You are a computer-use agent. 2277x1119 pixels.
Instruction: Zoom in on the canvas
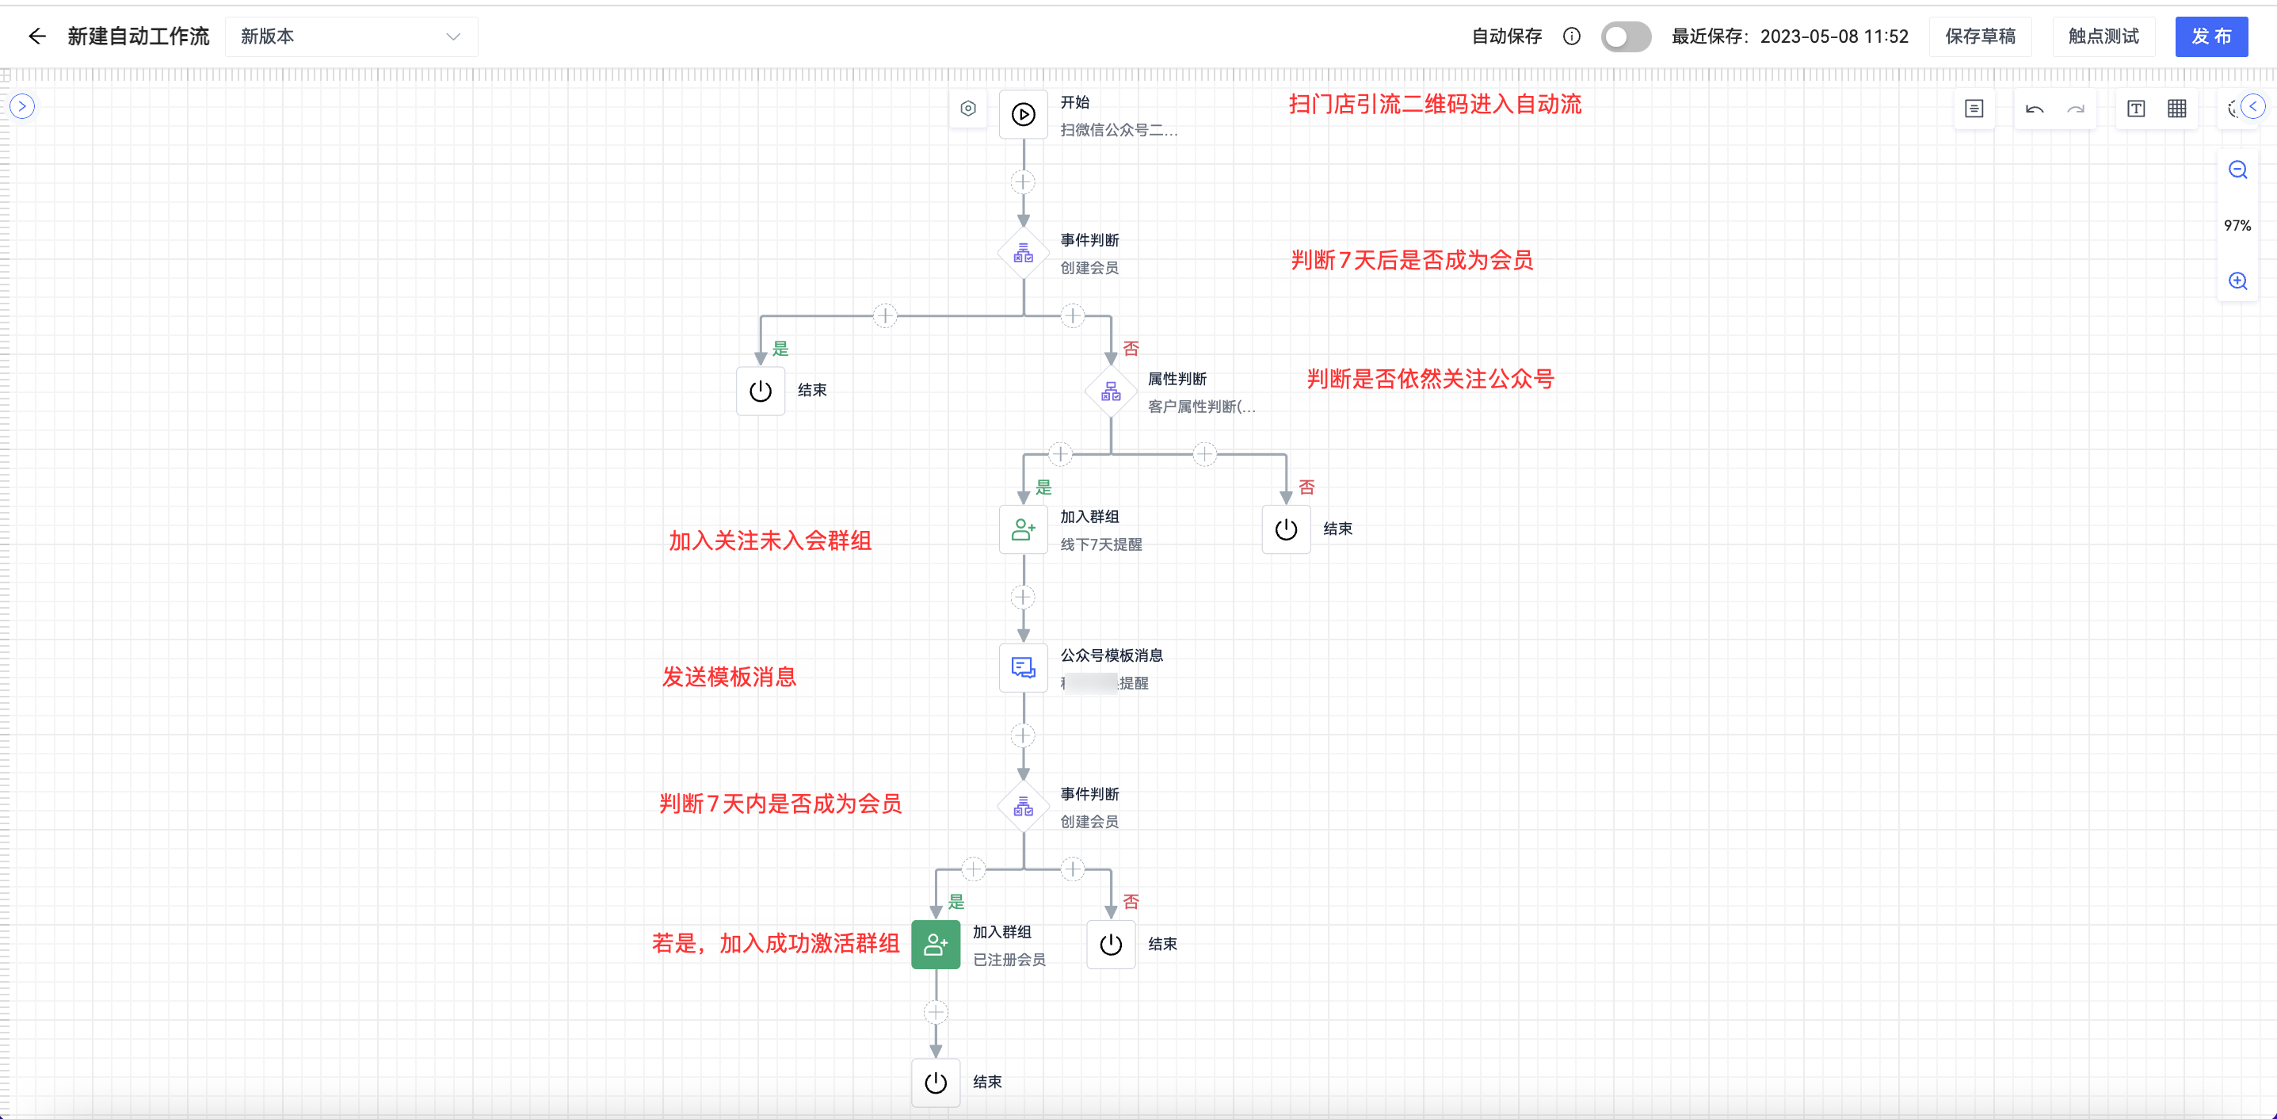point(2237,281)
